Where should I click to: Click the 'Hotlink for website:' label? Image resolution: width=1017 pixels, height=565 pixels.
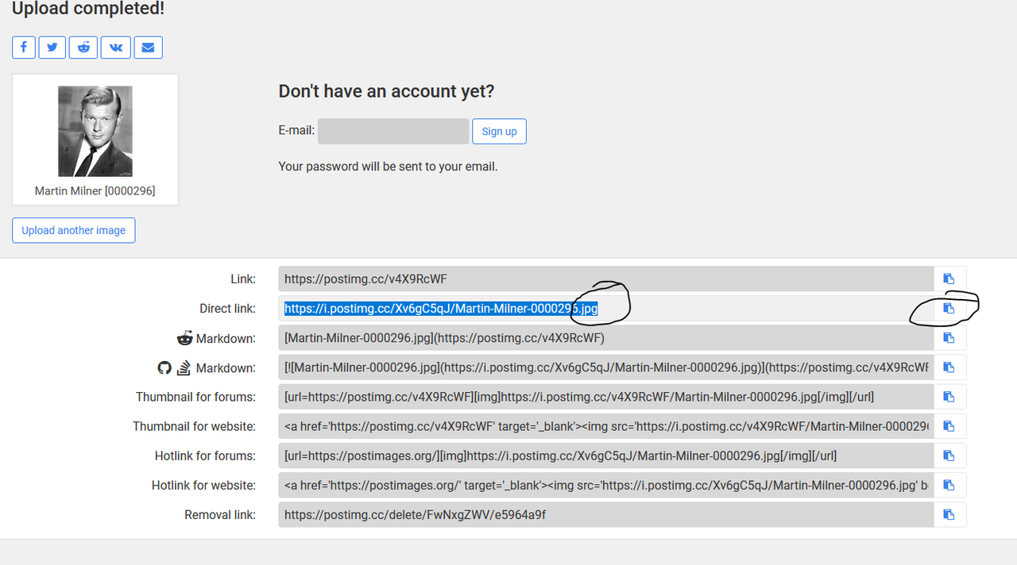pyautogui.click(x=203, y=485)
